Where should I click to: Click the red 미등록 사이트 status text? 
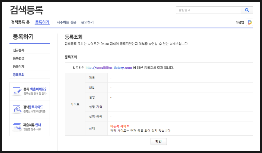(x=120, y=126)
